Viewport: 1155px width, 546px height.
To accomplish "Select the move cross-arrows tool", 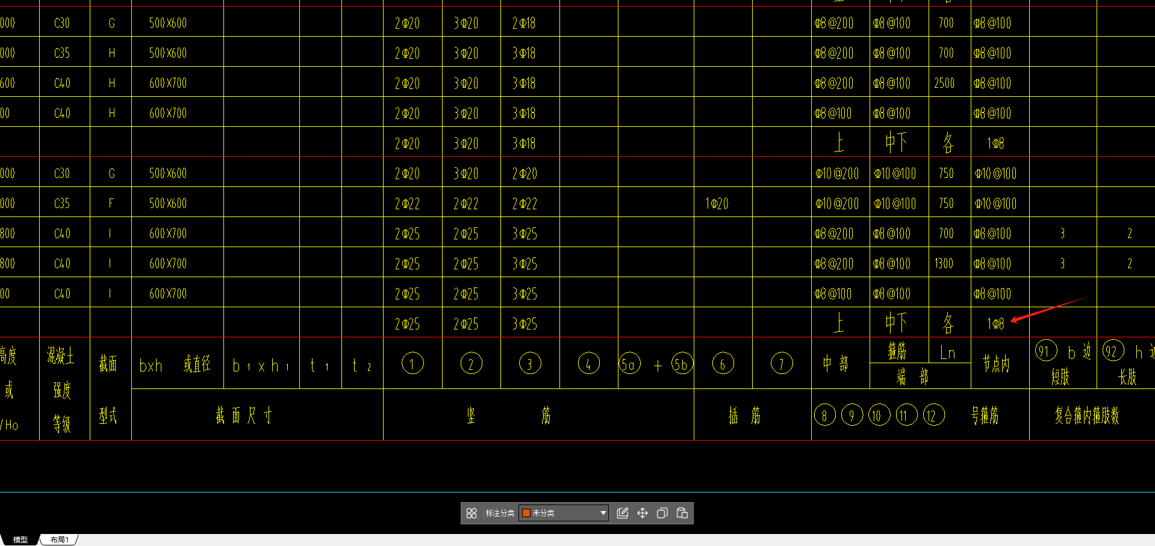I will [643, 513].
